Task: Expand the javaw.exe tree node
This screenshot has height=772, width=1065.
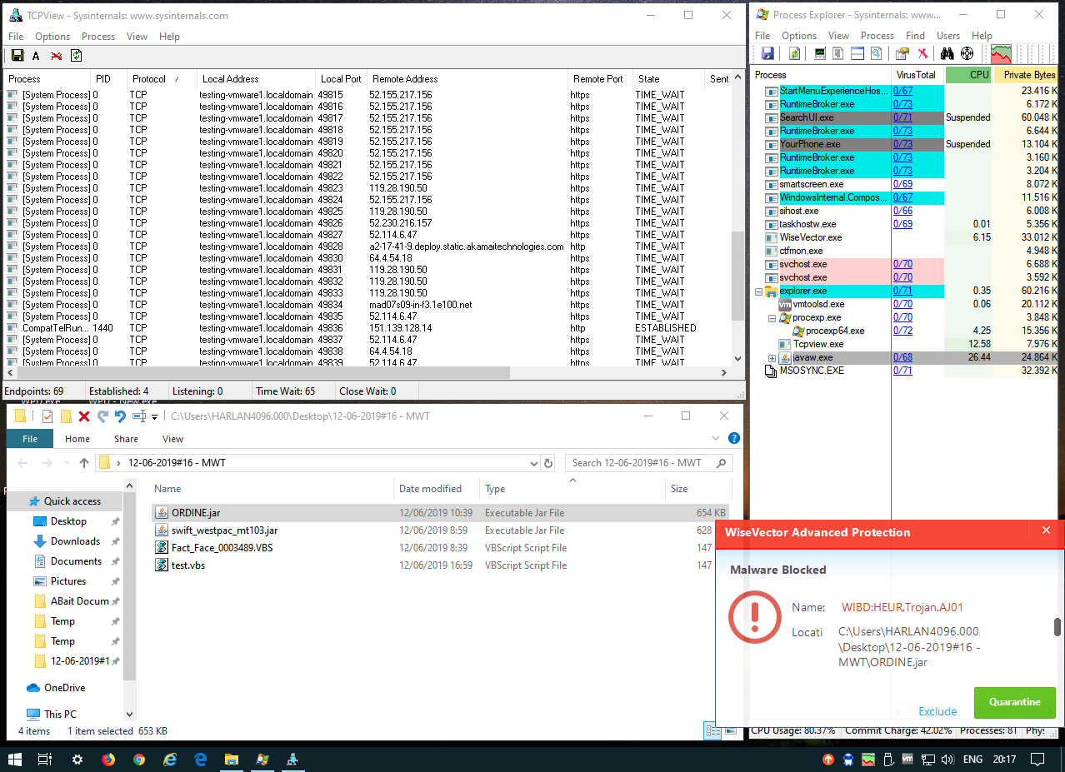Action: 772,358
